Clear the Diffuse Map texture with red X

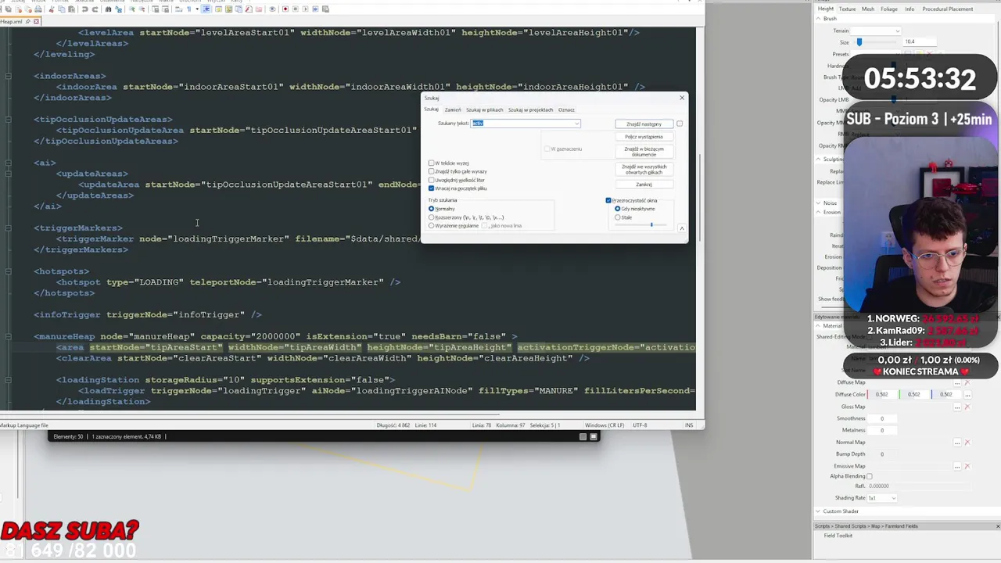[x=967, y=382]
